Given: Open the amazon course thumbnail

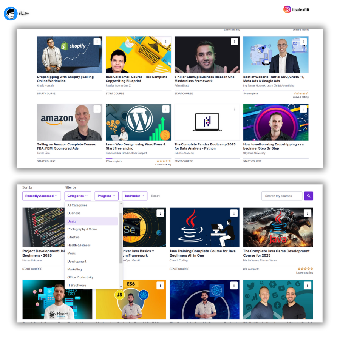Looking at the screenshot, I should click(x=70, y=122).
